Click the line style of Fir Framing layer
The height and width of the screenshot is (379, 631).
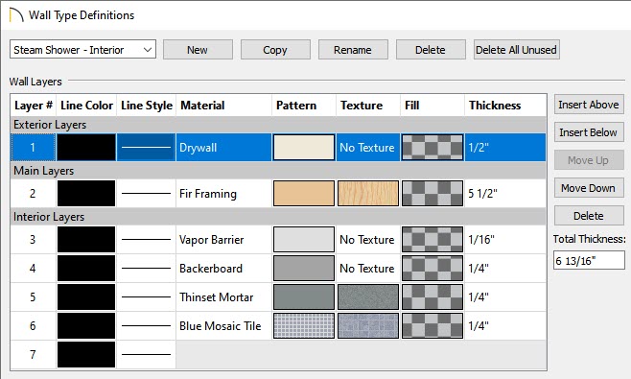pyautogui.click(x=146, y=193)
